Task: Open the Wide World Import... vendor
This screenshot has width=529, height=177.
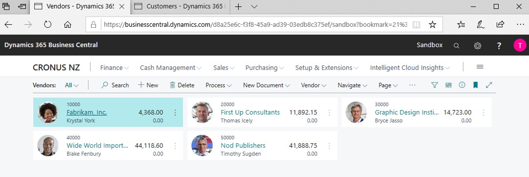Action: click(x=97, y=146)
